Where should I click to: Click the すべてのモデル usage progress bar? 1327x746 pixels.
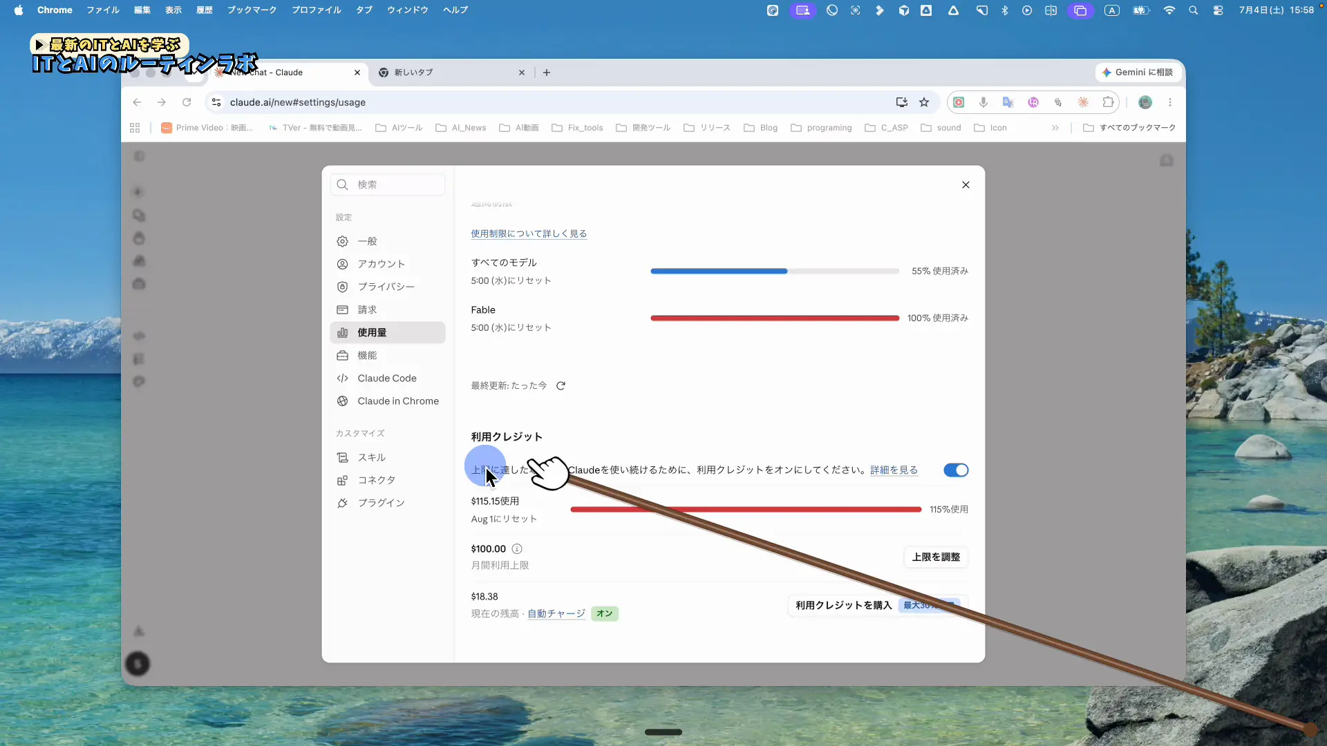tap(774, 271)
